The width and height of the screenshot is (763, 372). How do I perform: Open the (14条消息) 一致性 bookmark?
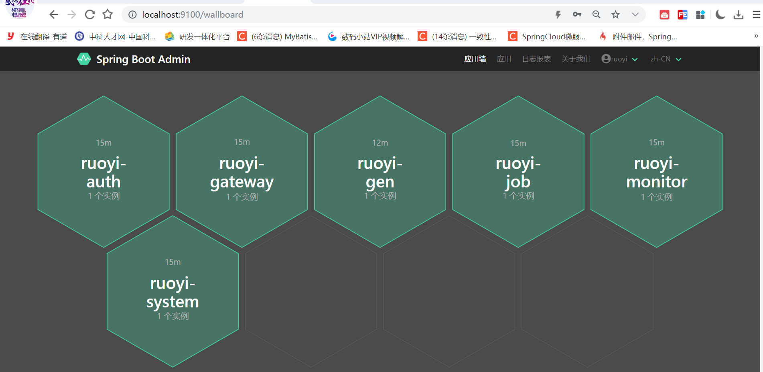click(x=457, y=37)
